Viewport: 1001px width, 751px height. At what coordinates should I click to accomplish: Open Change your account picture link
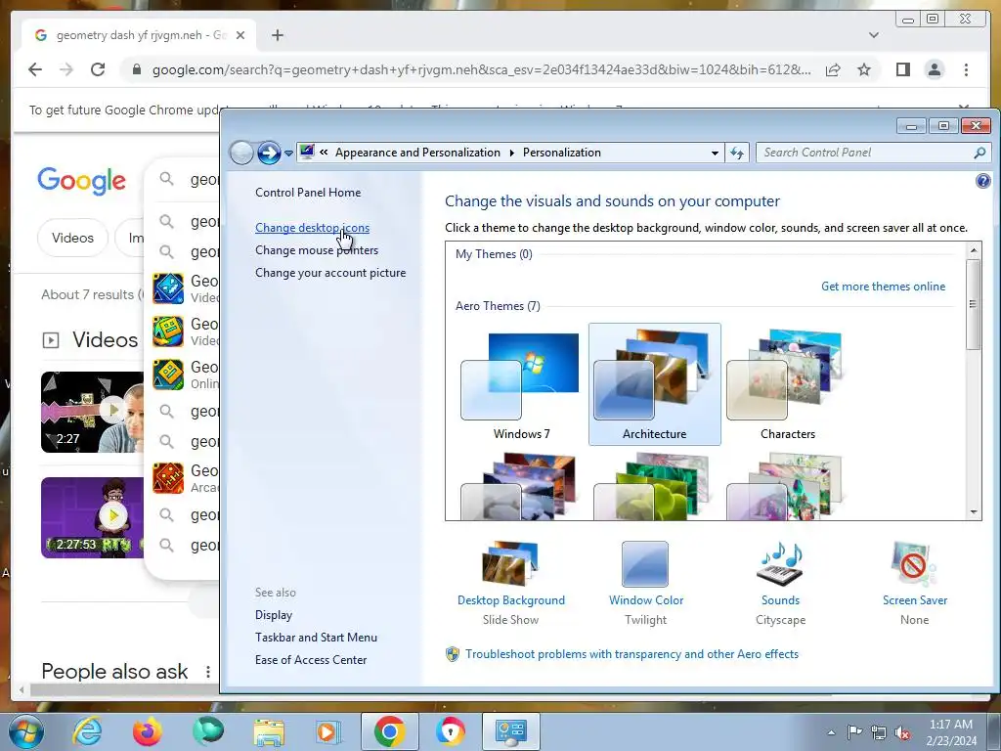330,273
